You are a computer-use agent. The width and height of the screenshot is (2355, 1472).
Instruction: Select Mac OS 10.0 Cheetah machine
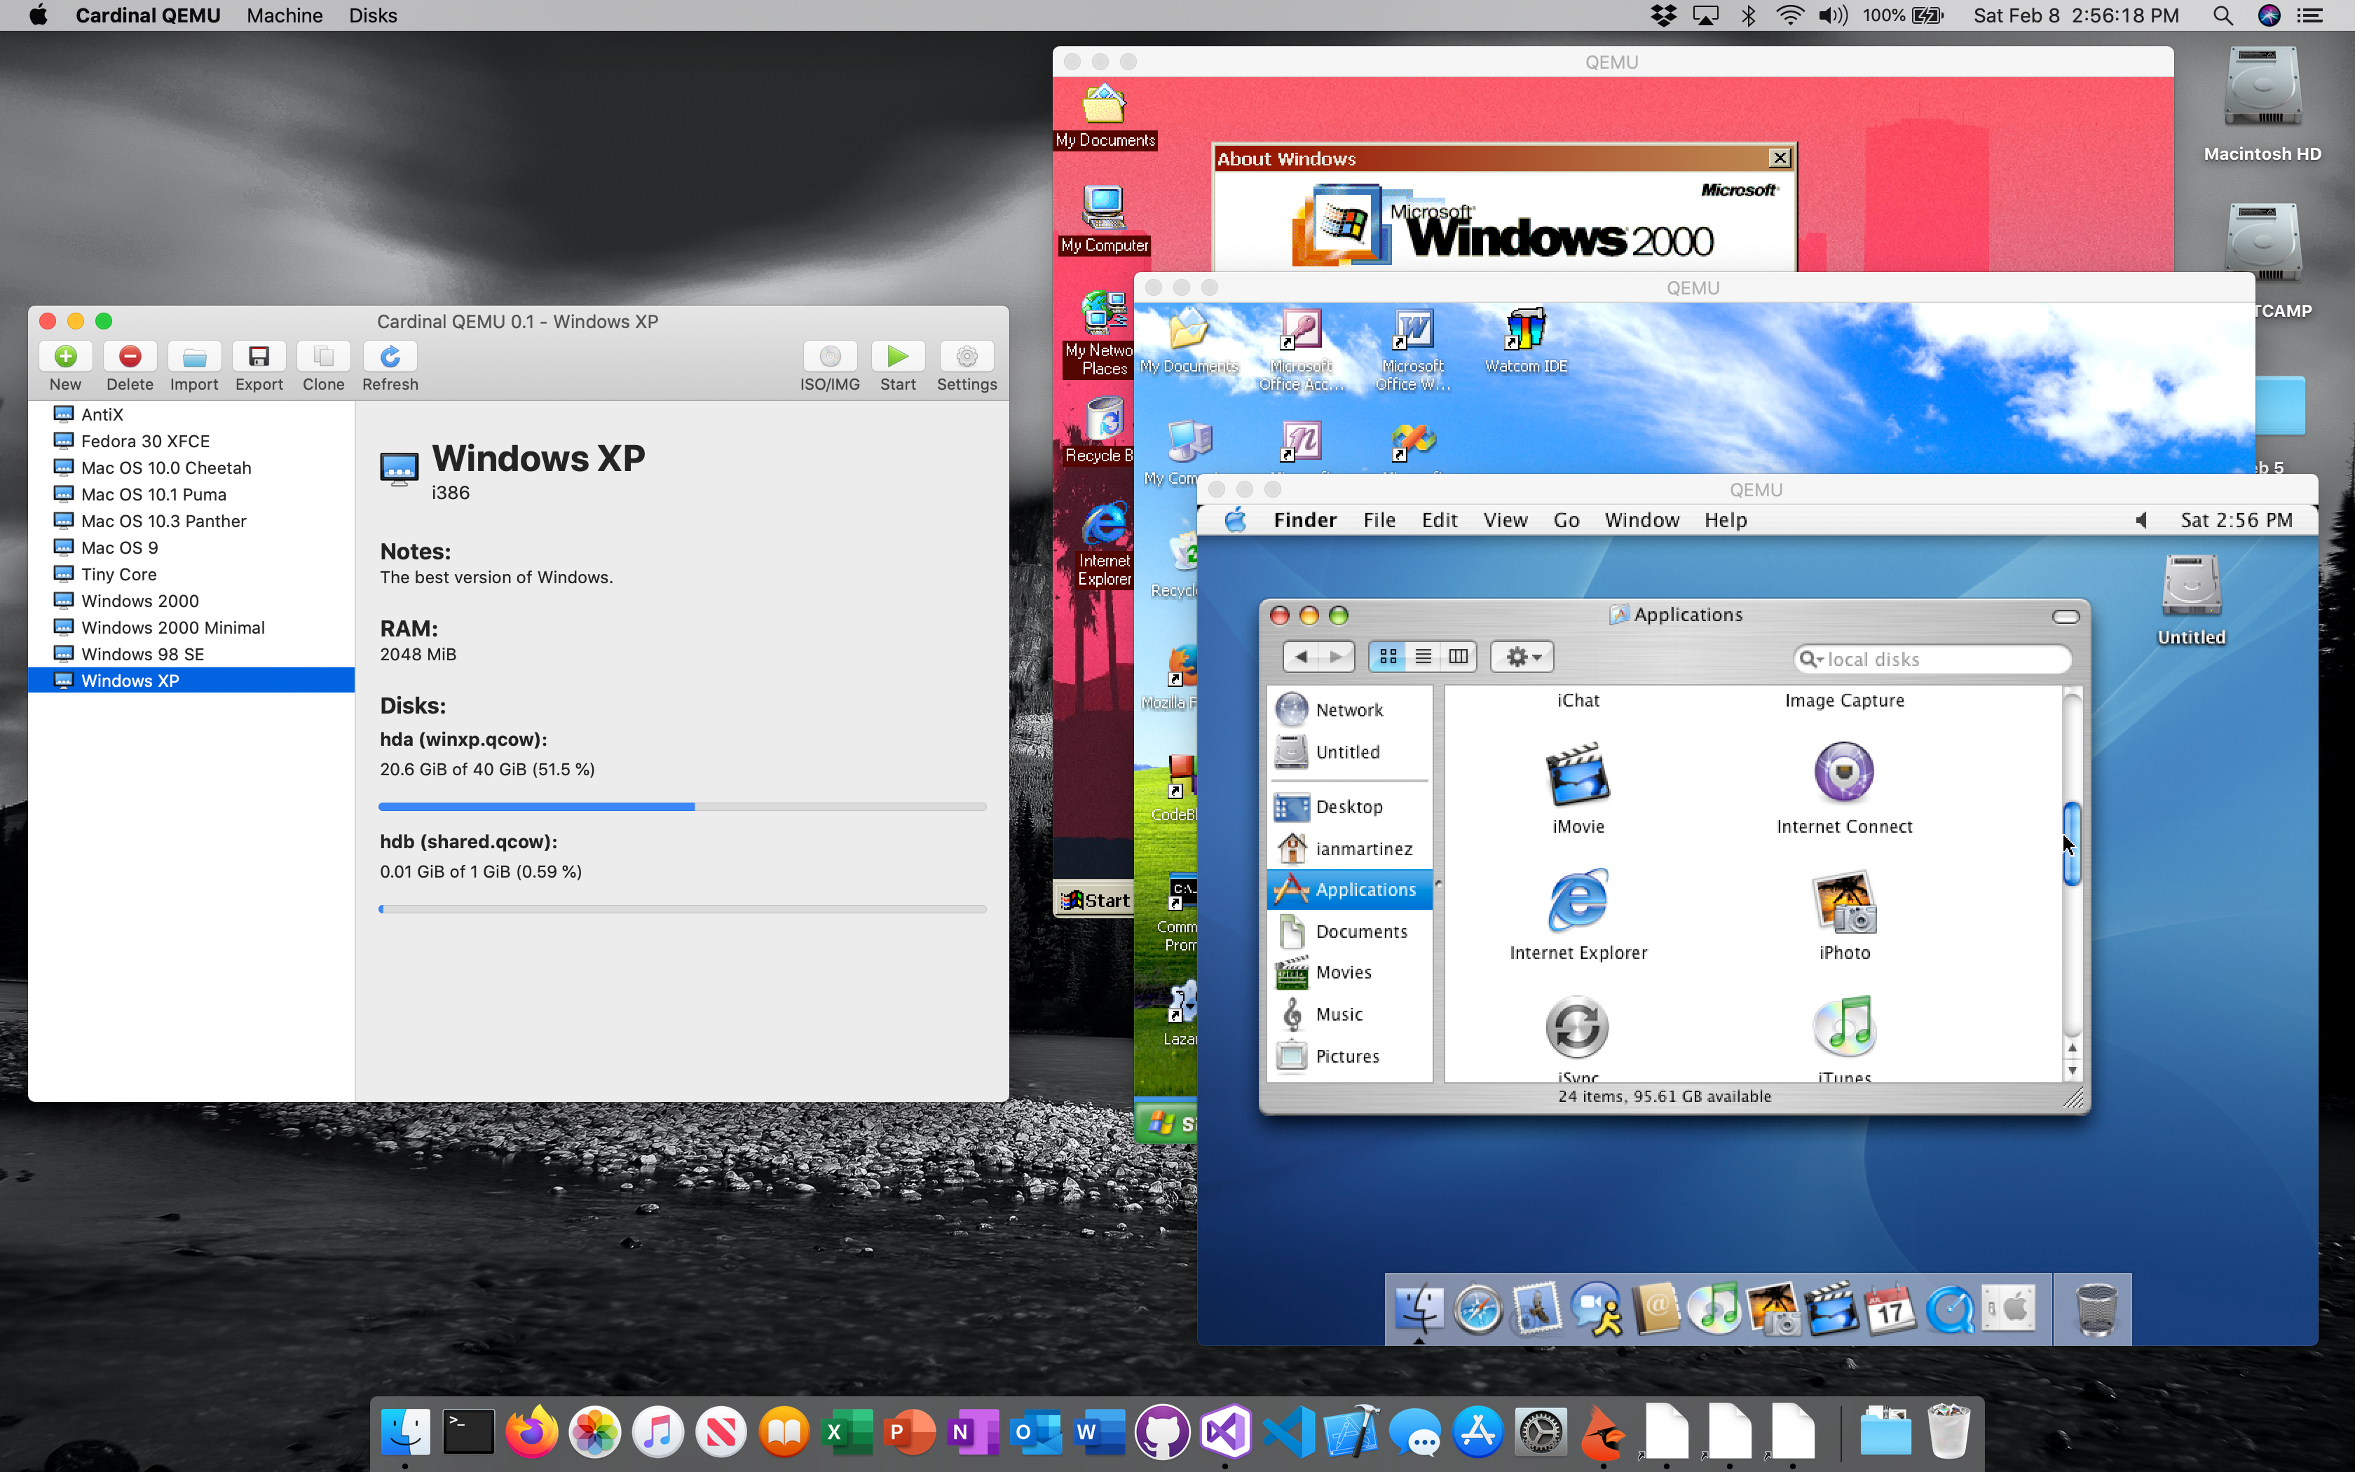click(192, 468)
